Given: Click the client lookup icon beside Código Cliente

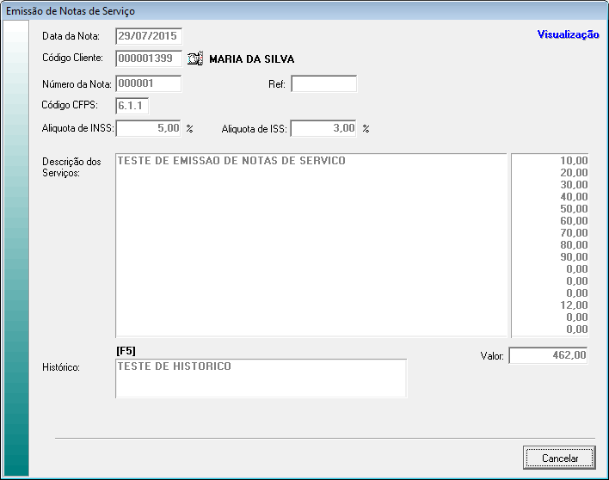Looking at the screenshot, I should pos(194,59).
